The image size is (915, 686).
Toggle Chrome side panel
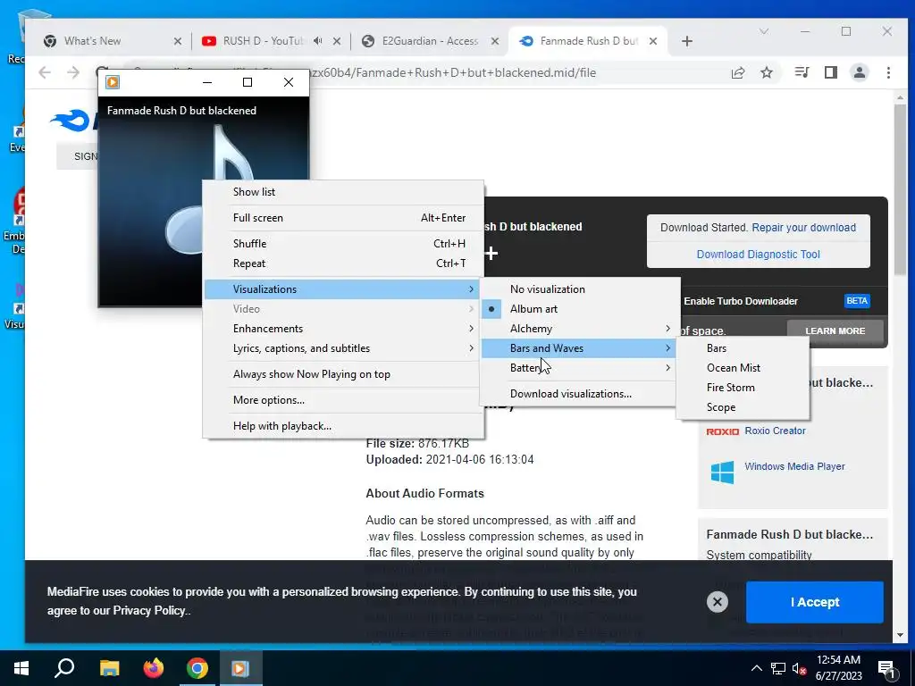(x=831, y=72)
